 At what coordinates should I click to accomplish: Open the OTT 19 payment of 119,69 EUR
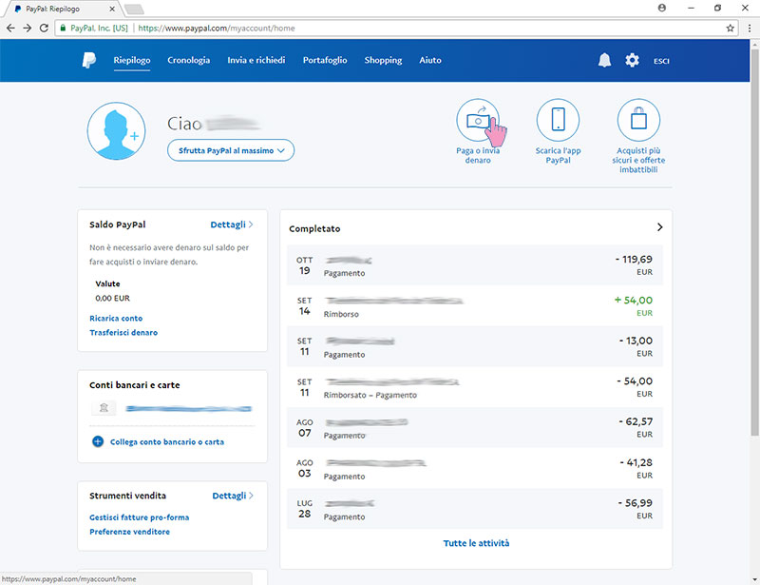point(475,265)
